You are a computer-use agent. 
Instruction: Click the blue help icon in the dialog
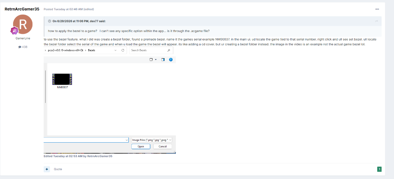coord(171,60)
